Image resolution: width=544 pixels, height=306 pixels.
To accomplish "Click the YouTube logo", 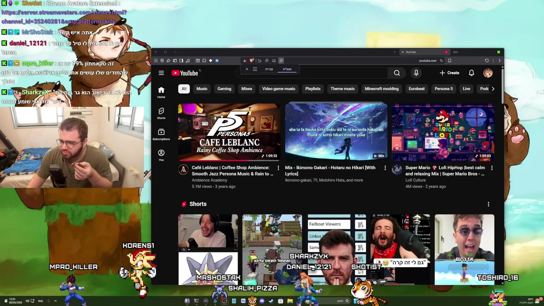I will pos(185,73).
